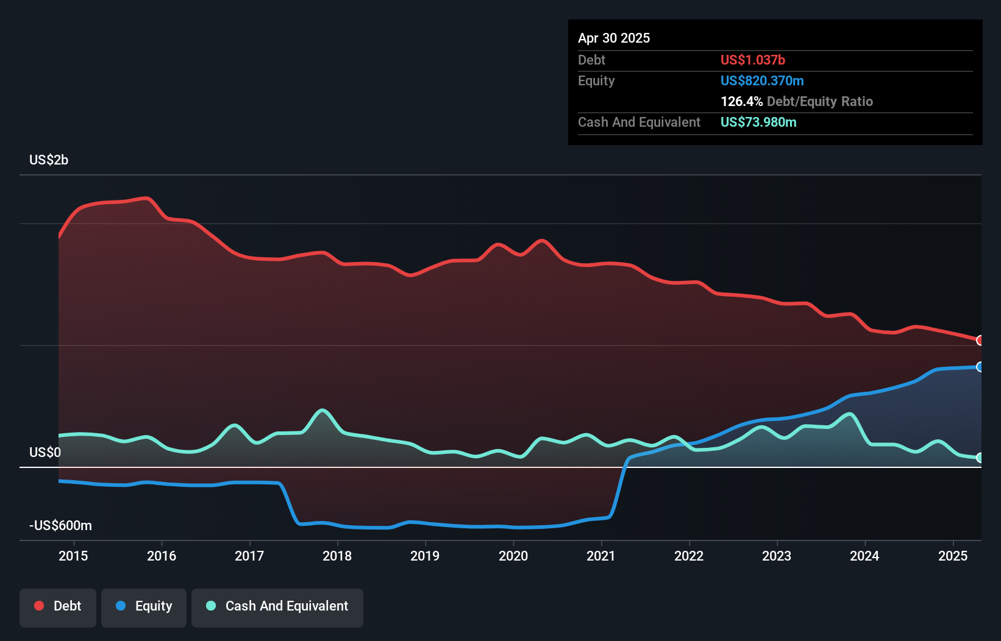This screenshot has height=641, width=1001.
Task: Toggle the Cash And Equivalent series visibility
Action: pos(277,606)
